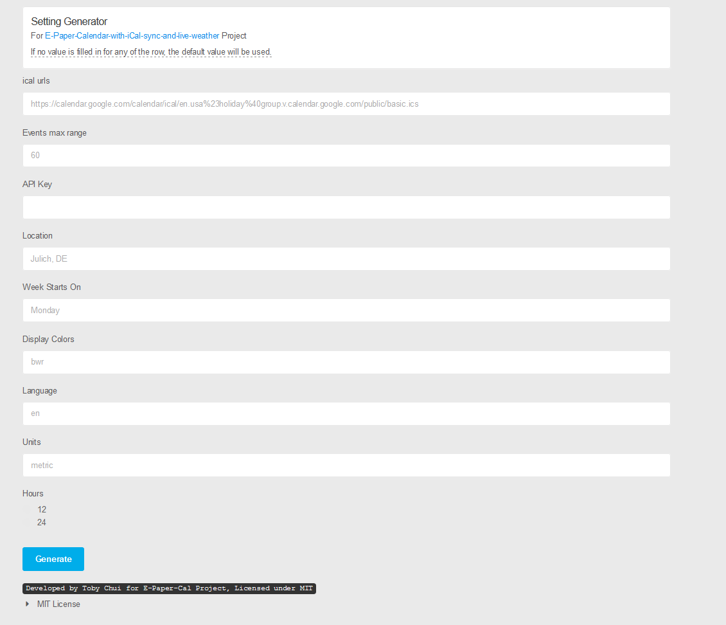Image resolution: width=726 pixels, height=625 pixels.
Task: Select the Units field showing metric
Action: tap(346, 465)
